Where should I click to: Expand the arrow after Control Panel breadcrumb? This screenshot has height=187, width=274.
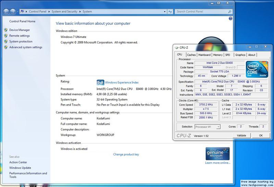pos(49,12)
